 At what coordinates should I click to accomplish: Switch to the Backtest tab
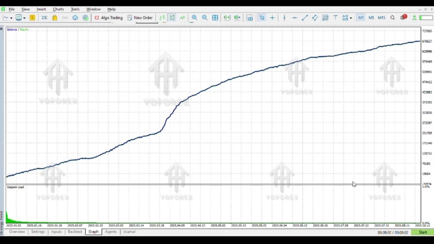coord(75,232)
